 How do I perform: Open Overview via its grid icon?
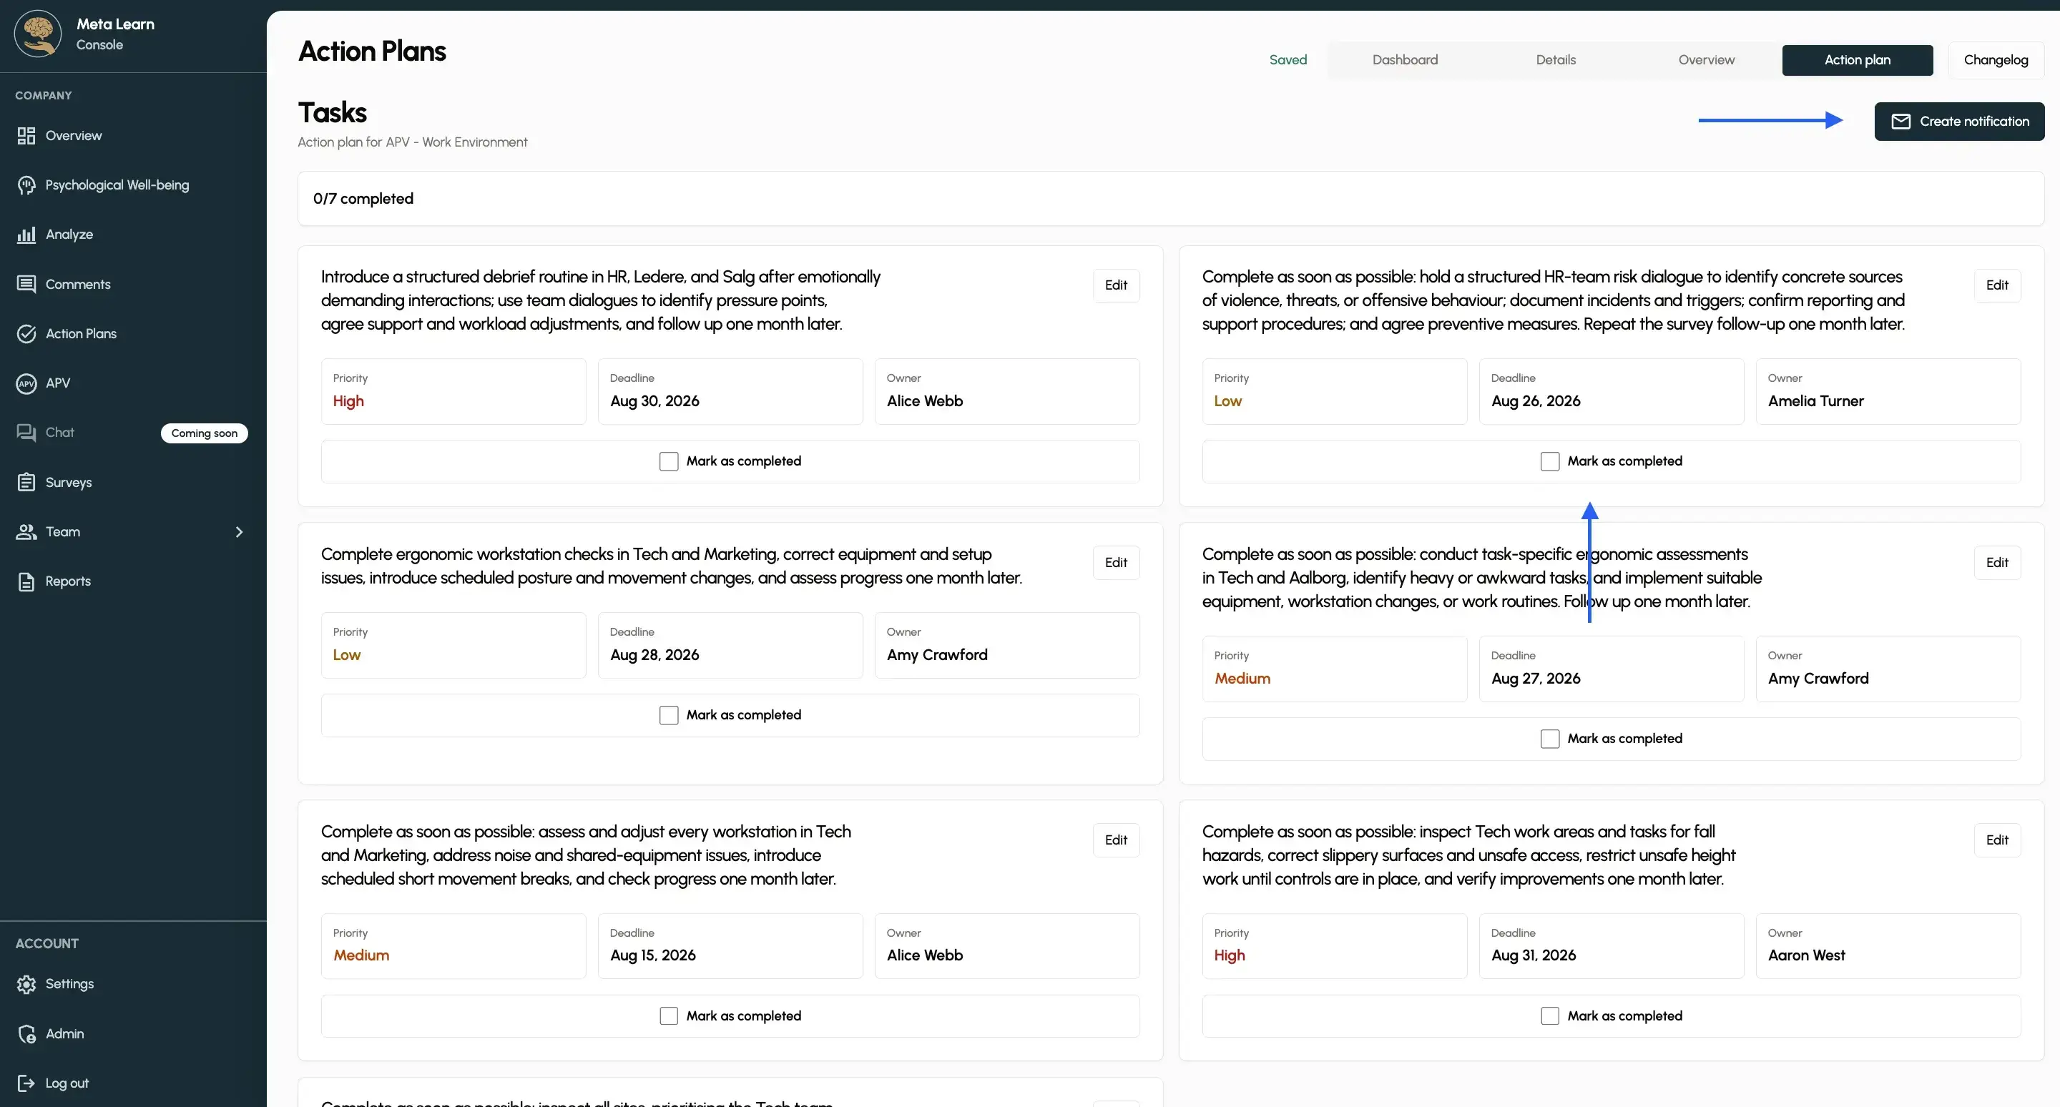click(26, 136)
